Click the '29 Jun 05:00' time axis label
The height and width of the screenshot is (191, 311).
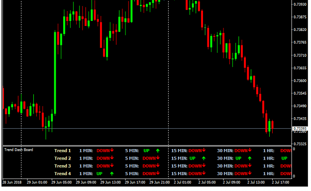pos(62,182)
